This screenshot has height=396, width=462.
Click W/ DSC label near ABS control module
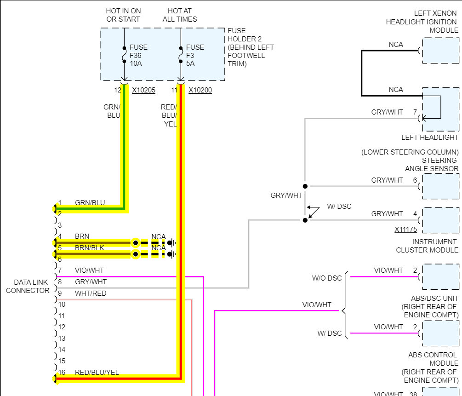330,333
